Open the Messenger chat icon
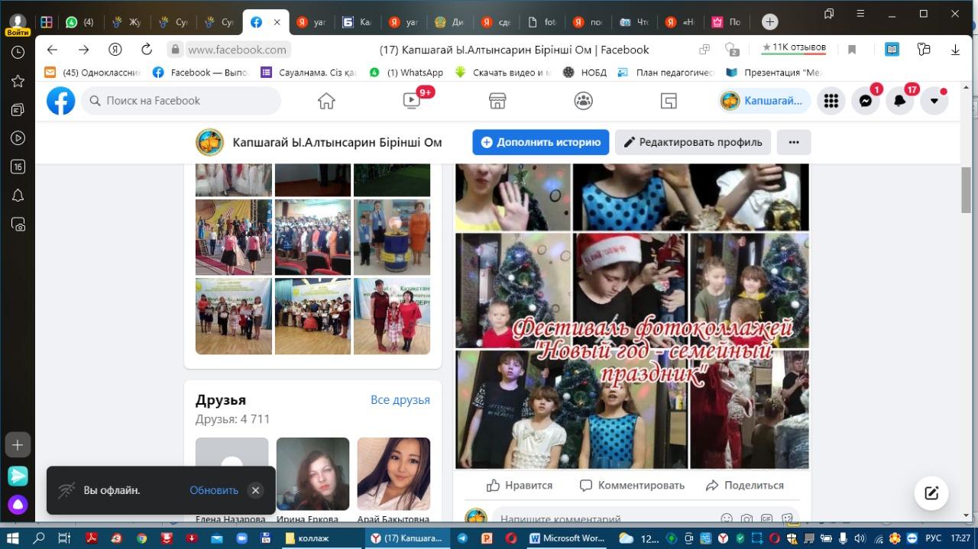Image resolution: width=978 pixels, height=549 pixels. coord(865,101)
